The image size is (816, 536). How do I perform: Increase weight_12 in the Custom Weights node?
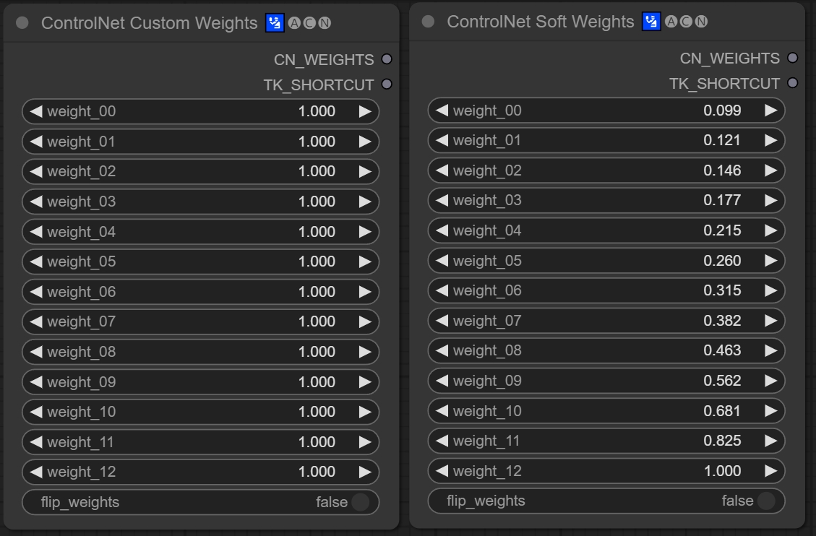click(x=365, y=472)
